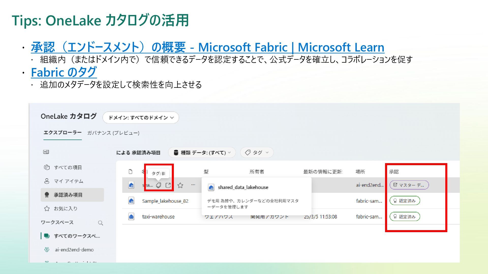
Task: Click shared_data_lakehouse title in popup card
Action: [x=243, y=187]
